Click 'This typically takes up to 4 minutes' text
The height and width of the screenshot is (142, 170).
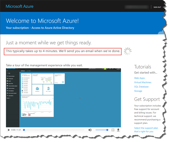coord(32,51)
